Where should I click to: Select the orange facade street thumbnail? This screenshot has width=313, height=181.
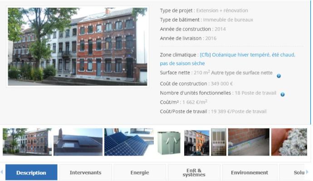pos(196,143)
